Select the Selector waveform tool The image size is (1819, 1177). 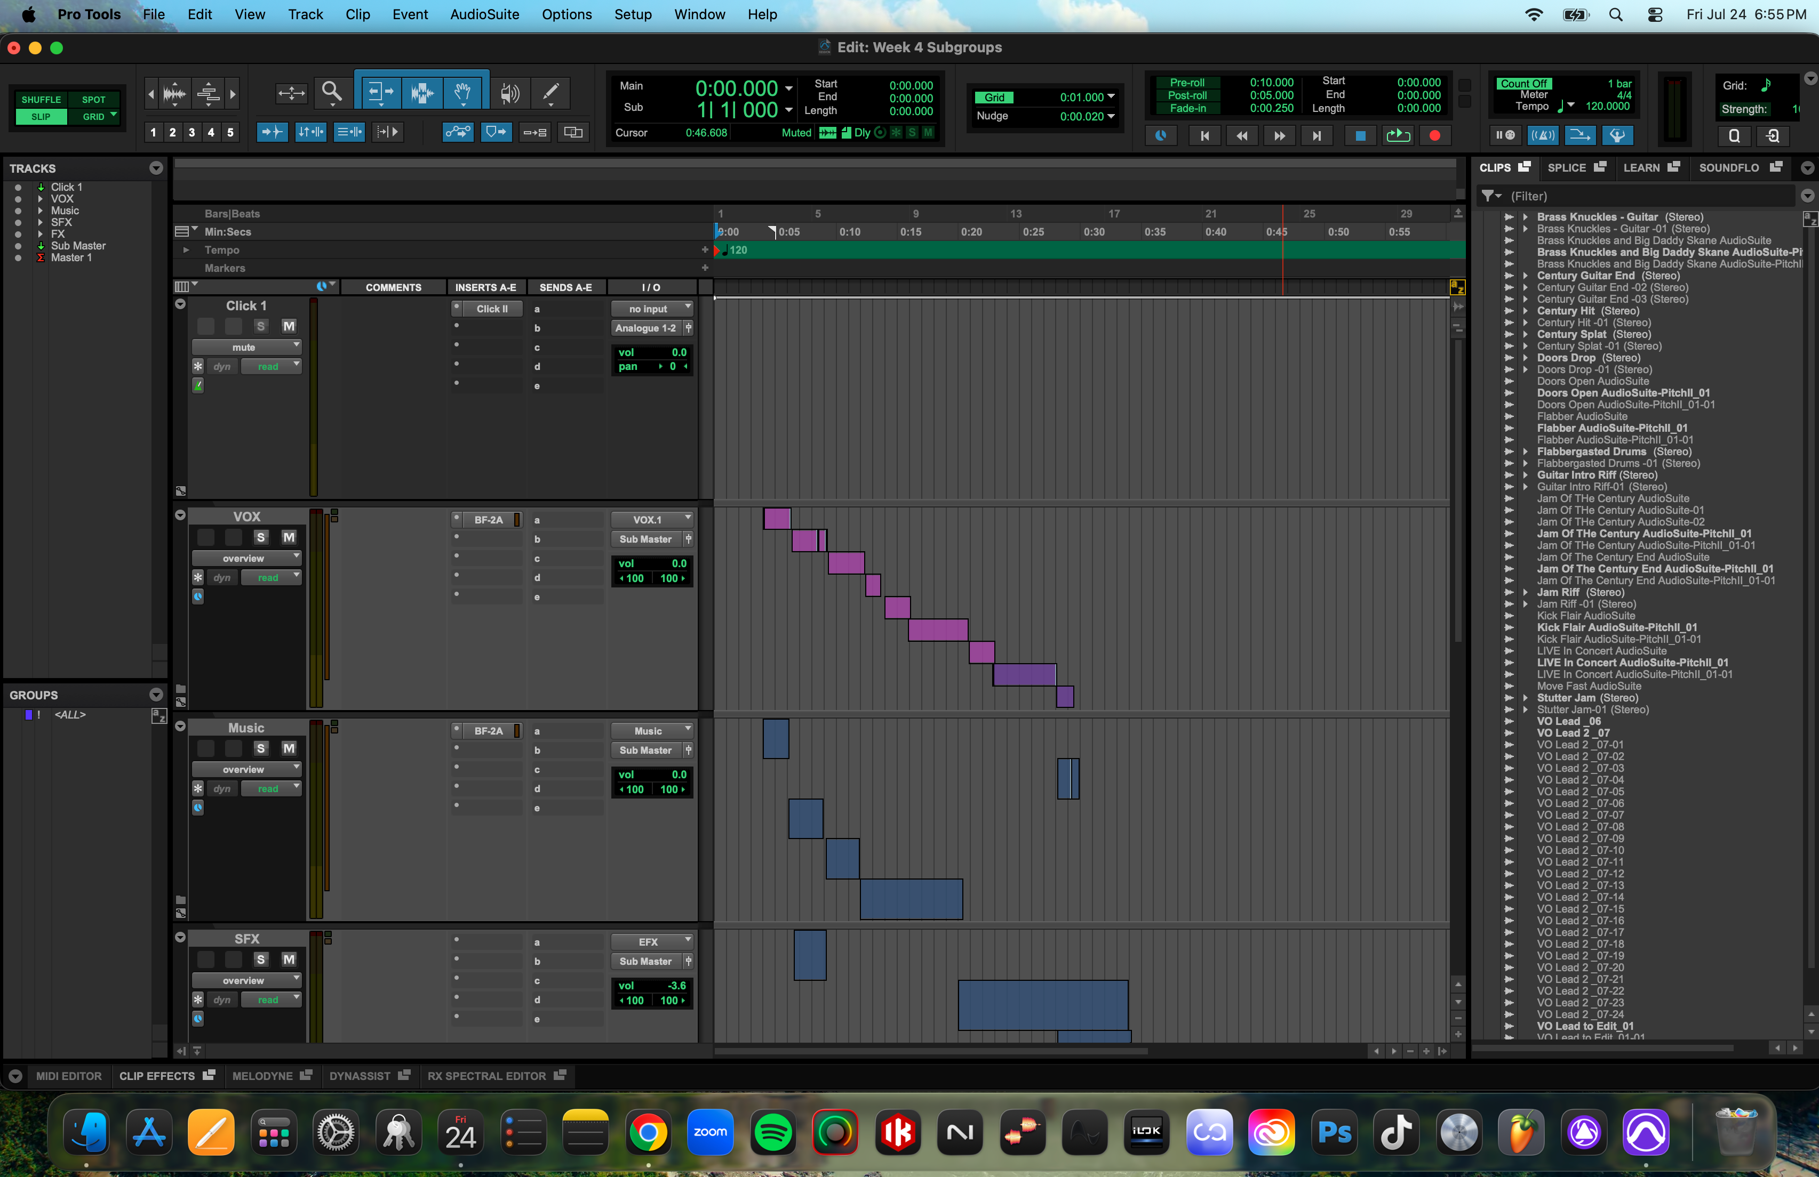point(422,92)
